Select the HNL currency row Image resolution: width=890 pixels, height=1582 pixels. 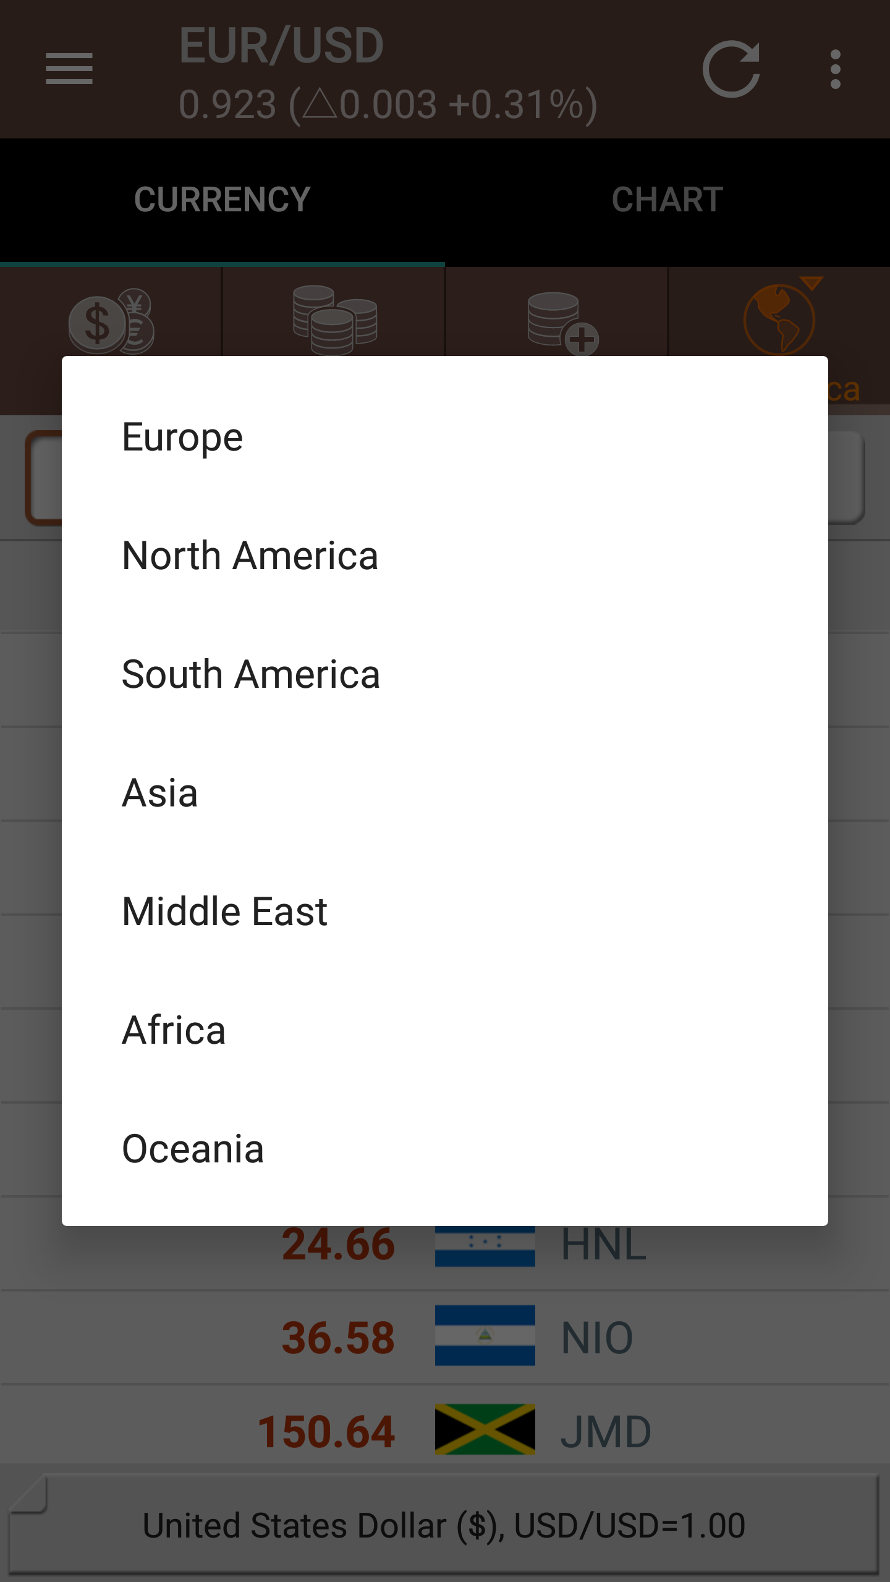coord(603,1245)
